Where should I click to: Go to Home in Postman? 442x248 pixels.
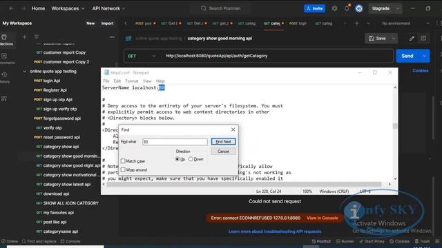point(38,8)
